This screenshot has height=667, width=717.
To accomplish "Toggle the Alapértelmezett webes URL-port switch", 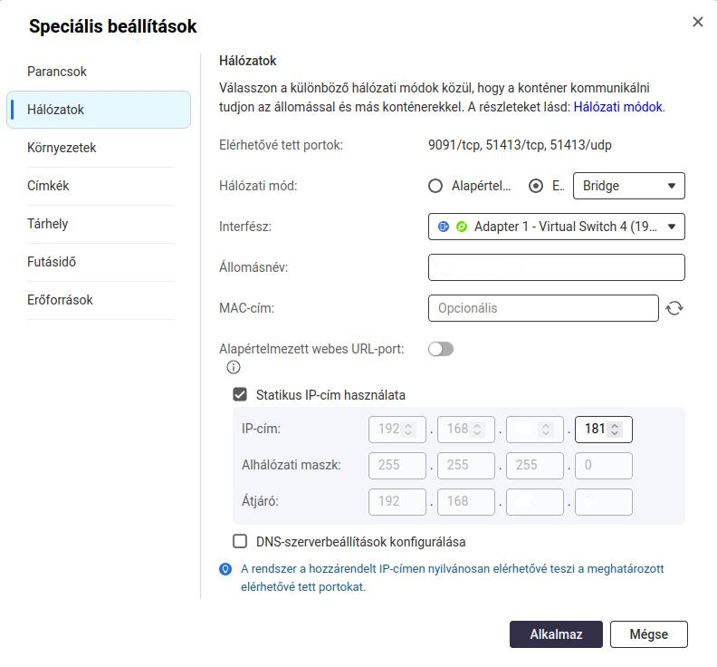I will tap(441, 349).
